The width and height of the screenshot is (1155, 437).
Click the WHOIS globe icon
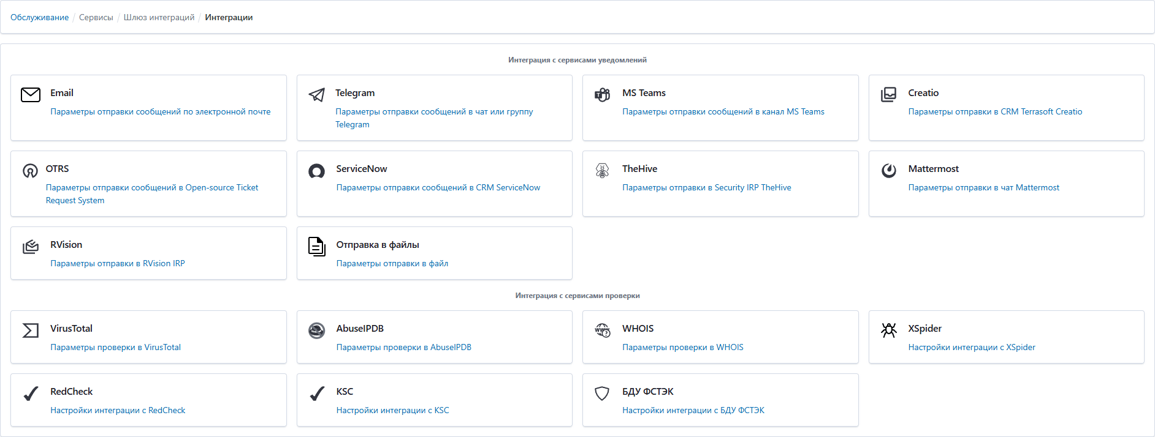tap(603, 331)
